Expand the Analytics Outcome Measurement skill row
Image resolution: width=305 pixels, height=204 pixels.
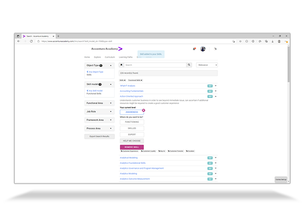(x=216, y=179)
